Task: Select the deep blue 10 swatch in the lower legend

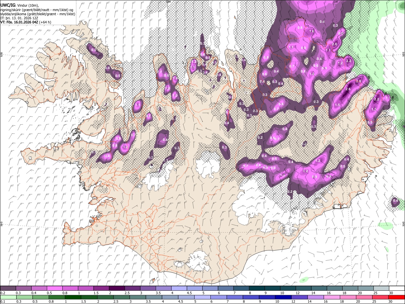Action: (x=283, y=297)
